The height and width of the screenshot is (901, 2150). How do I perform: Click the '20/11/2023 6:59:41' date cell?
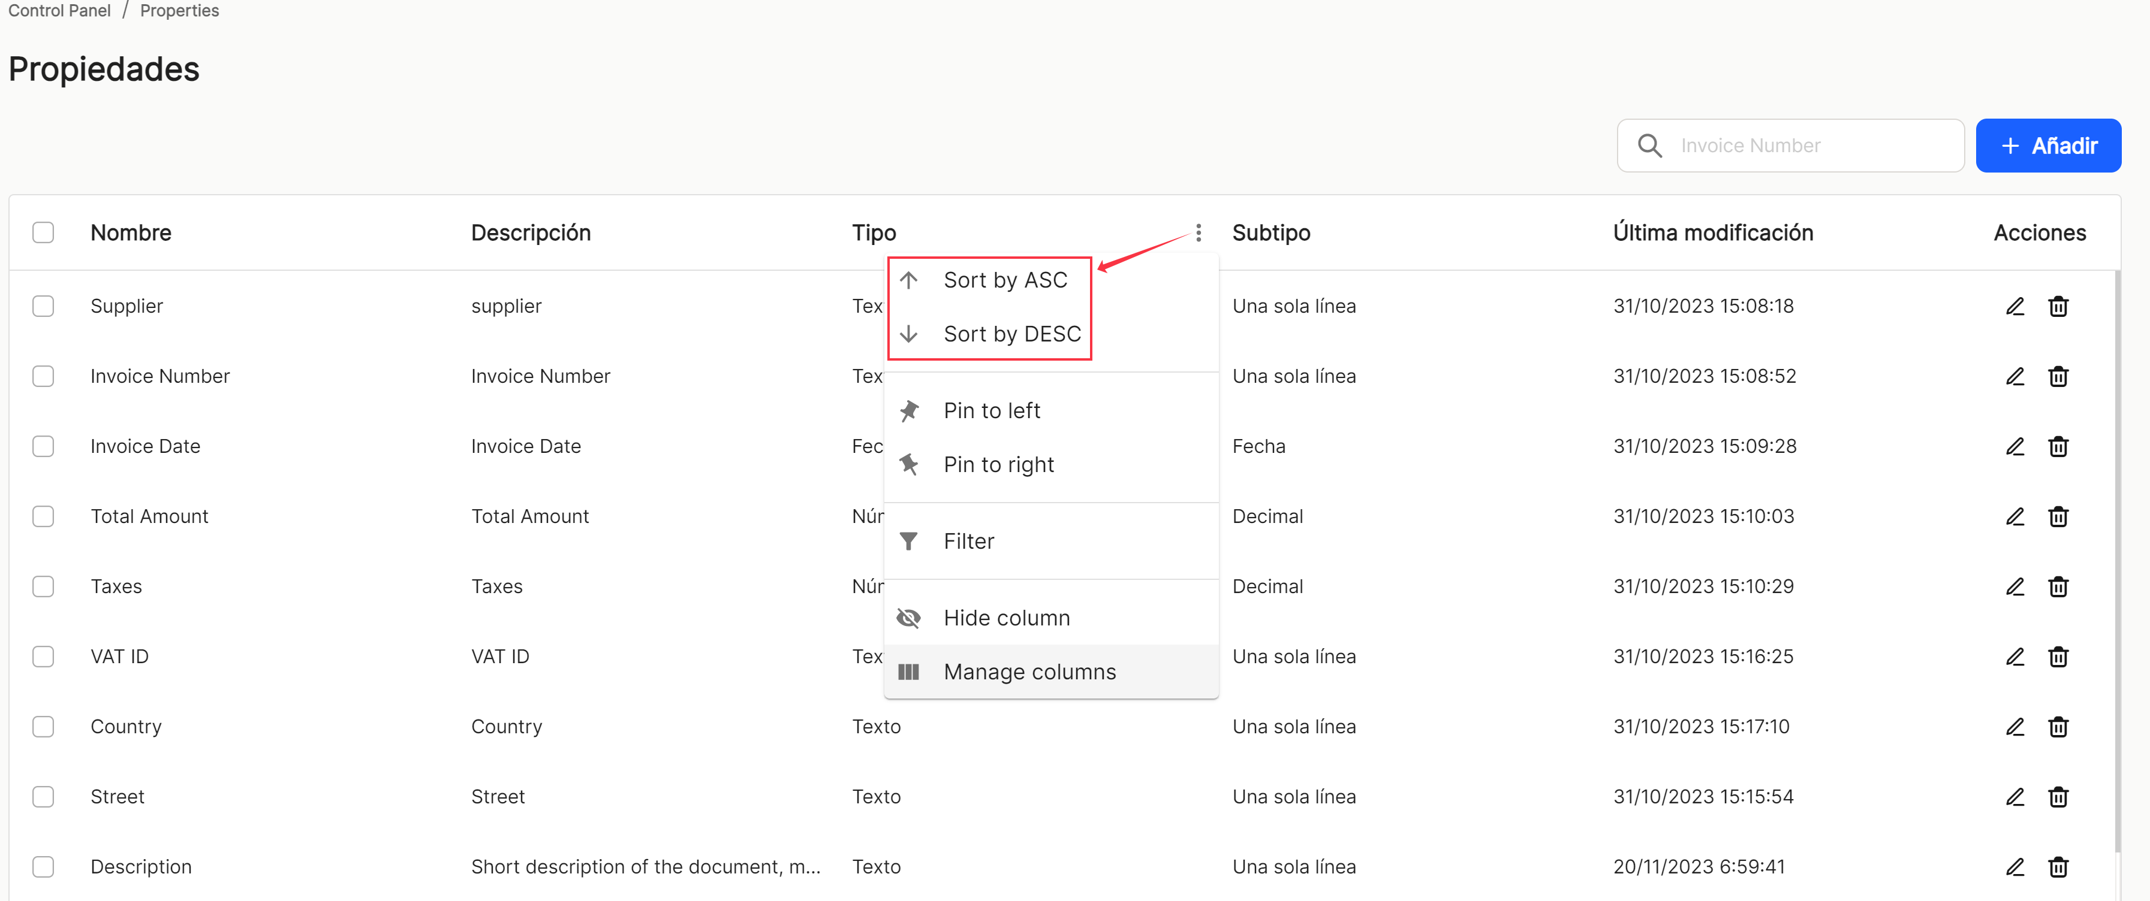click(x=1699, y=867)
